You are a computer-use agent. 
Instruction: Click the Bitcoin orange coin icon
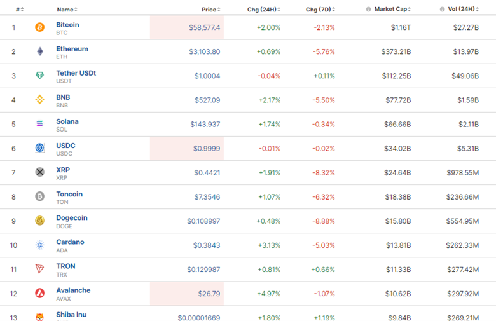pyautogui.click(x=39, y=27)
